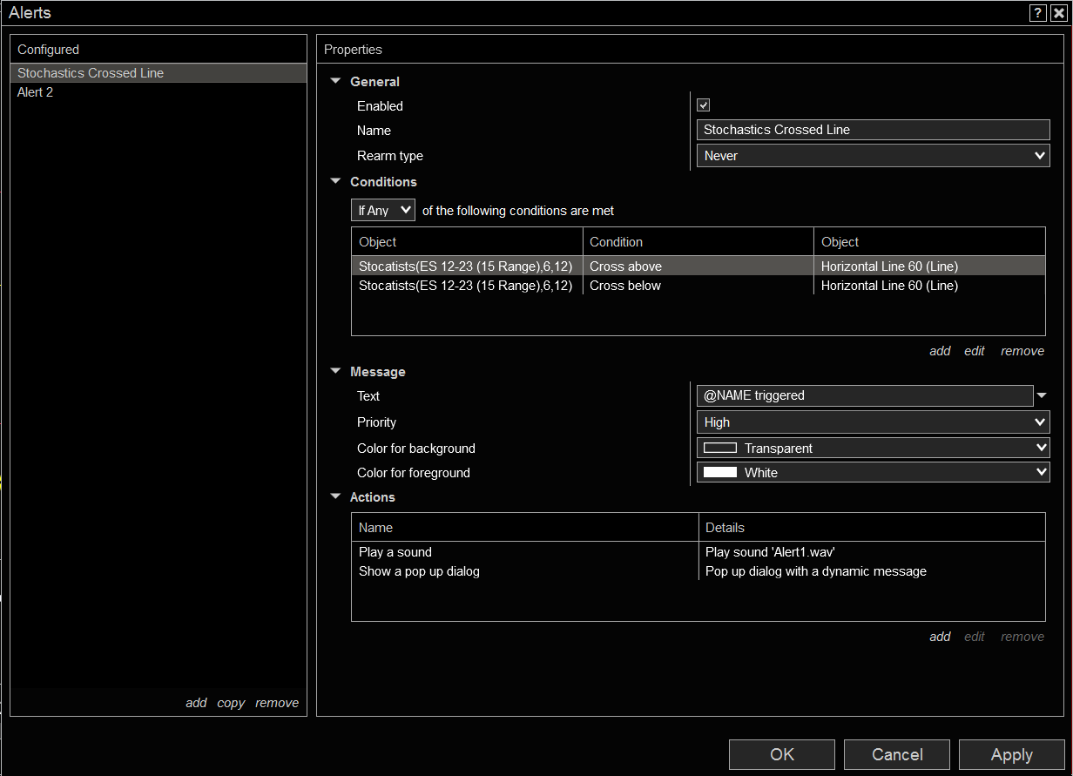Click Stocatists object in Cross below row
1073x776 pixels.
tap(465, 286)
